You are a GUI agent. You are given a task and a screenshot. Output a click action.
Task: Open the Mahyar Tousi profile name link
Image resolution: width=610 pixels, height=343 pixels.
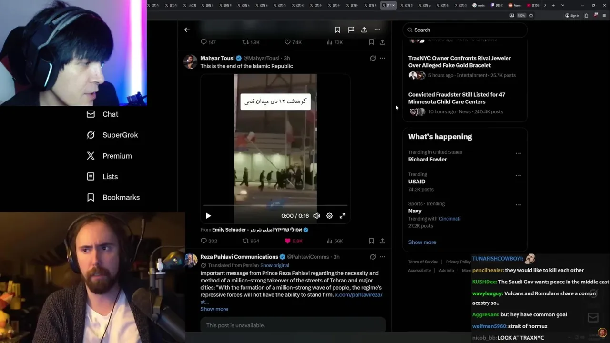[x=217, y=58]
